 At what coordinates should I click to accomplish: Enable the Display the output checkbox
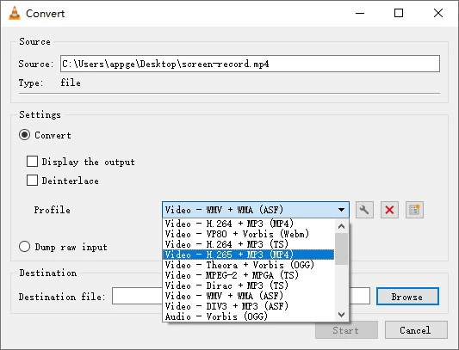pos(32,161)
